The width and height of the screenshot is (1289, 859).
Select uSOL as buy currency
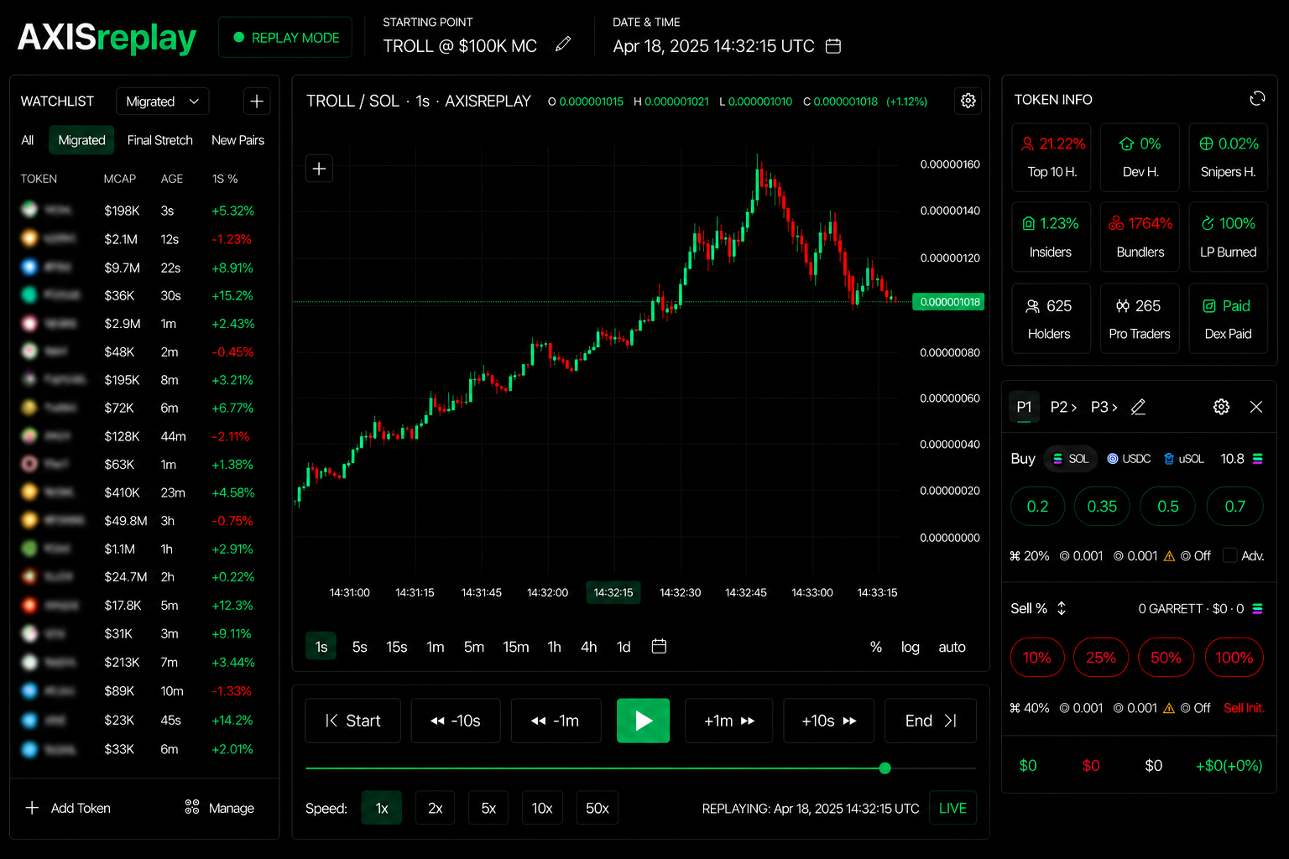click(1183, 459)
